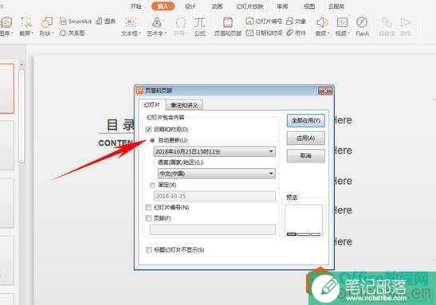Open the 形状 shapes icon
Screen dimensions: 436x305
click(x=46, y=22)
